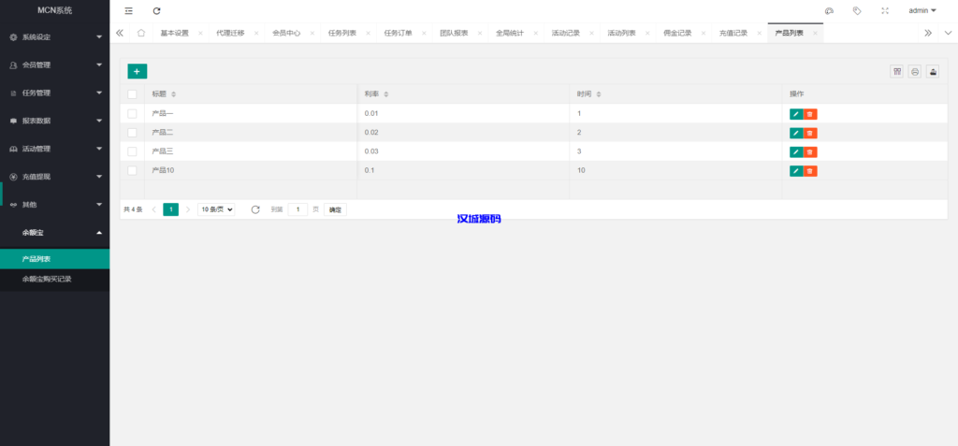
Task: Export the table data
Action: [932, 71]
